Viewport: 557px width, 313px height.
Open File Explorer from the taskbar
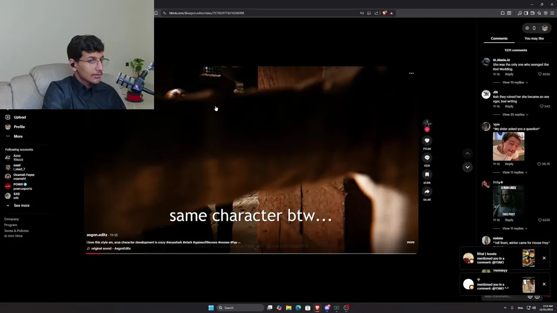coord(289,308)
